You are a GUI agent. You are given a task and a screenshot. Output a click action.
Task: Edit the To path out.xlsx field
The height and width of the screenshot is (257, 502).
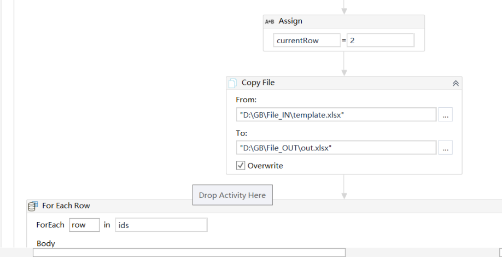336,148
